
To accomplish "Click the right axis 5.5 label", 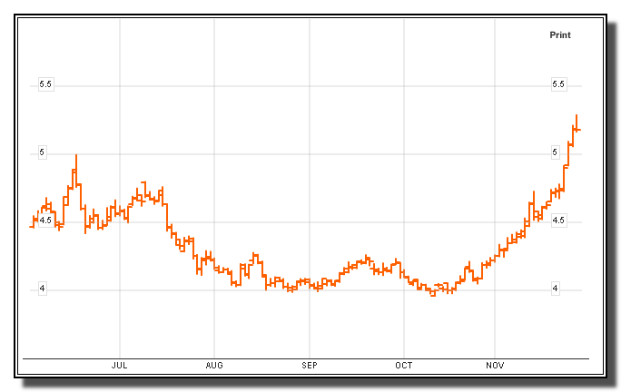I will pos(558,84).
